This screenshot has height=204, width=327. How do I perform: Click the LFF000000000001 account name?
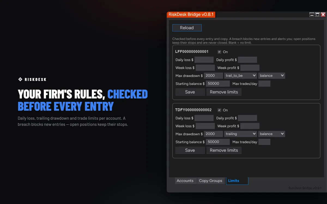click(192, 52)
